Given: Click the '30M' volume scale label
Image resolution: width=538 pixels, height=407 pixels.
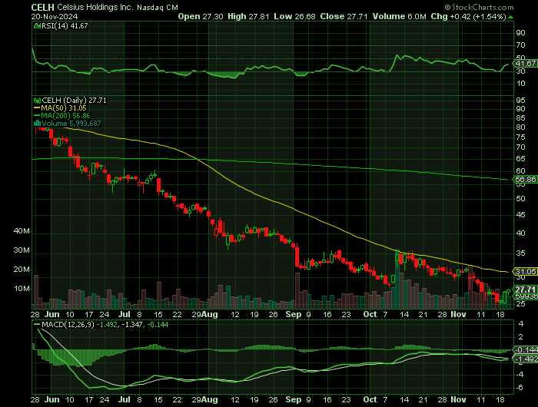Looking at the screenshot, I should (x=22, y=250).
